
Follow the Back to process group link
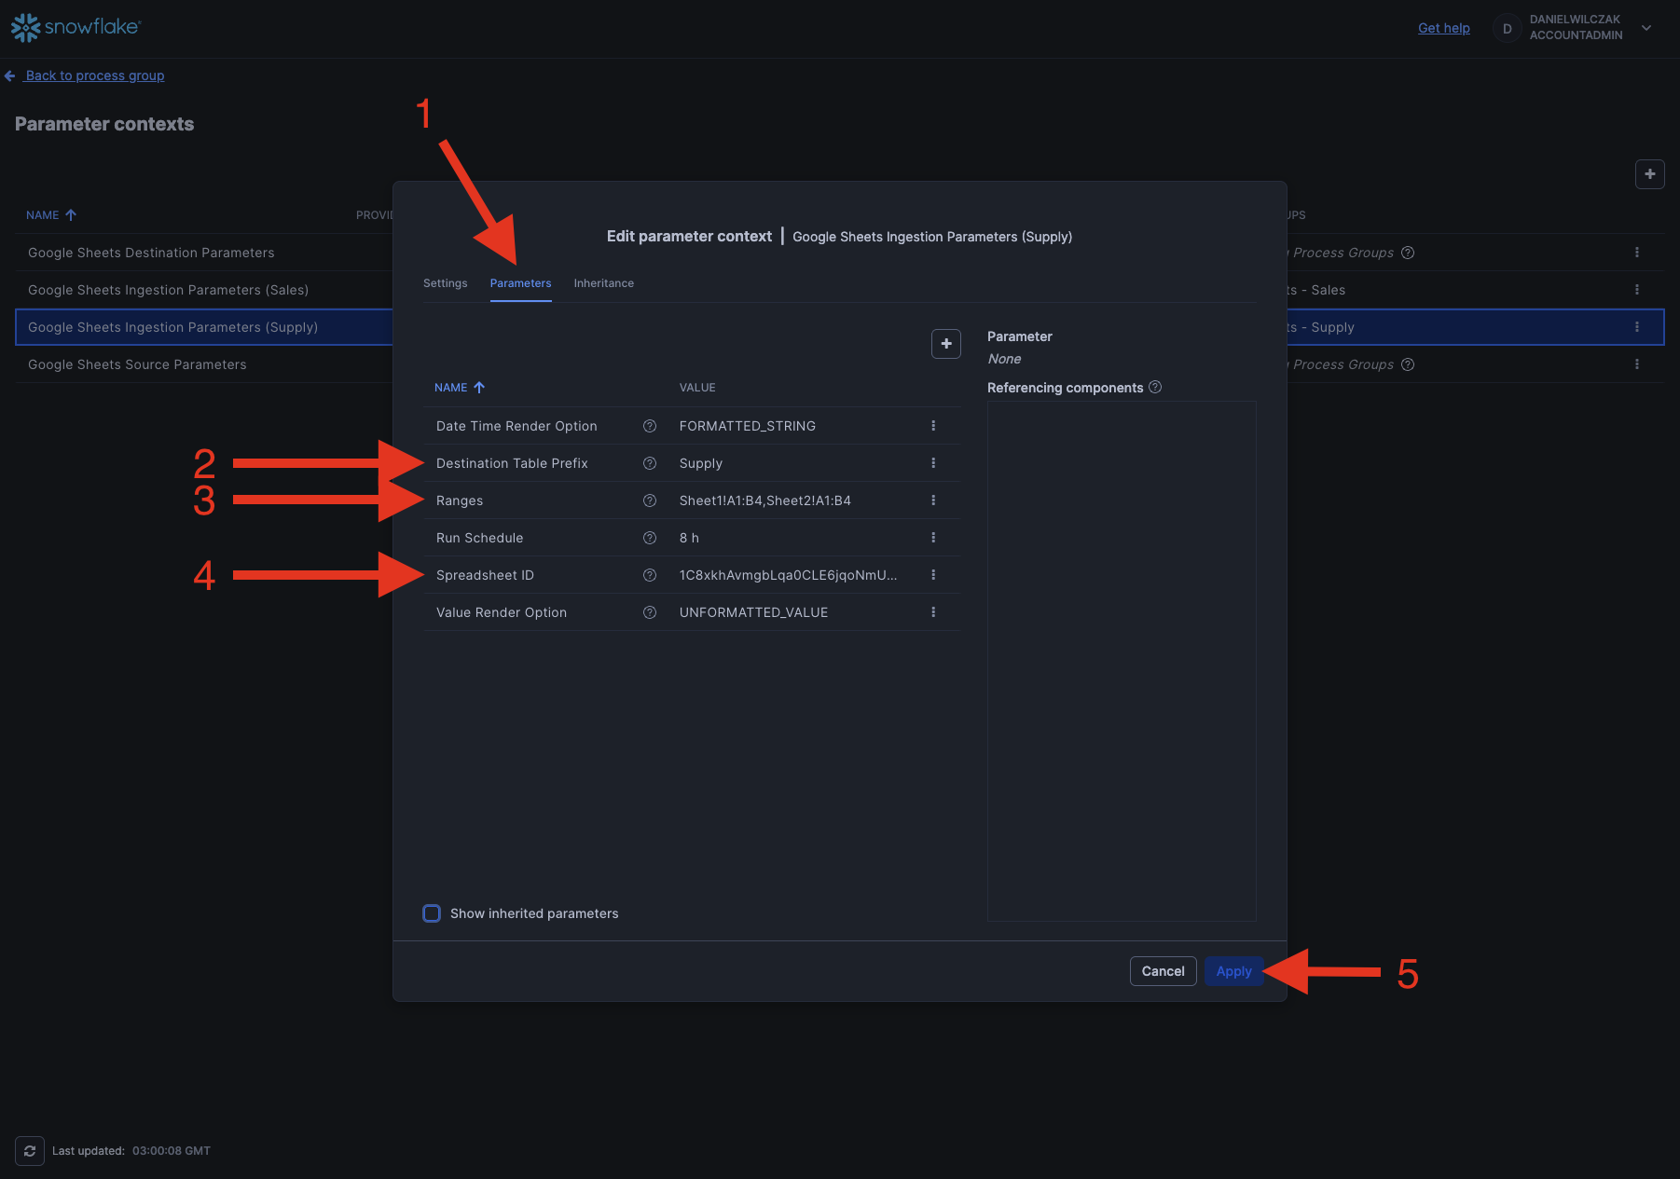(94, 75)
